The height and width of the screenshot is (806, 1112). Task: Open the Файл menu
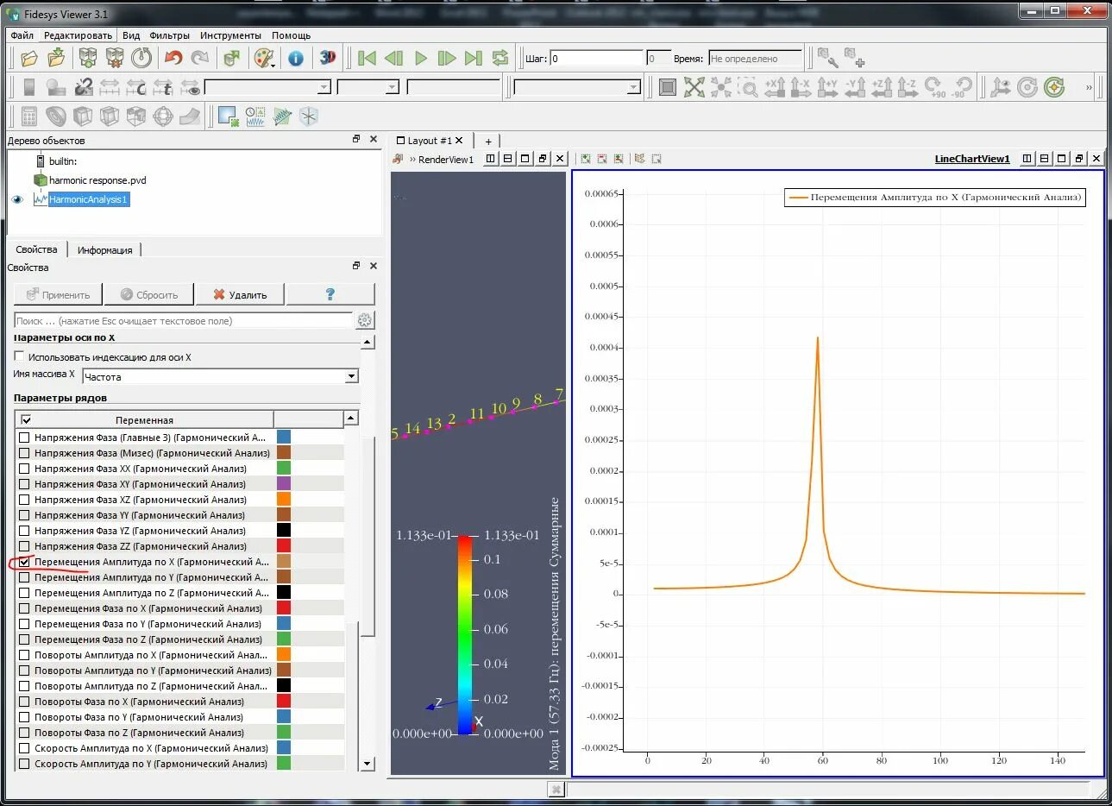[22, 35]
